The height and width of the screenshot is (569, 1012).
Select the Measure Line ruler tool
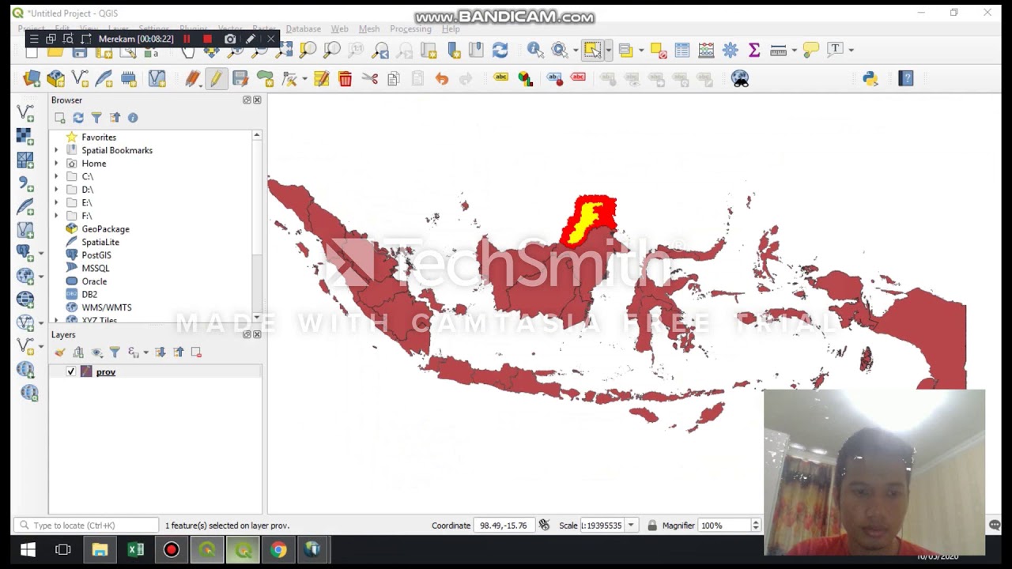[x=778, y=51]
